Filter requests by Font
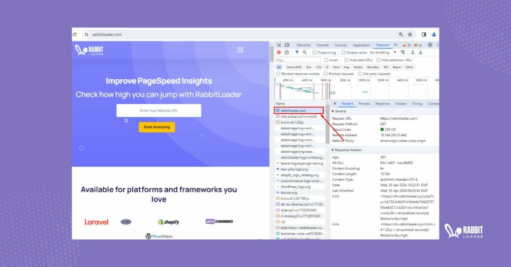511x267 pixels. click(x=336, y=67)
